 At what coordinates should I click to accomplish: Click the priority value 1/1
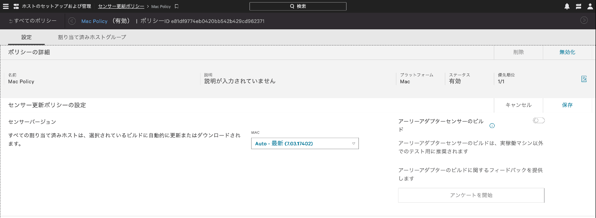click(501, 81)
